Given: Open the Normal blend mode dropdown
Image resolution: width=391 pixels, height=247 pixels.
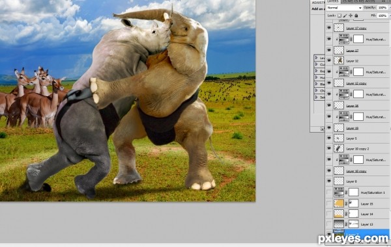Looking at the screenshot, I should (x=344, y=8).
